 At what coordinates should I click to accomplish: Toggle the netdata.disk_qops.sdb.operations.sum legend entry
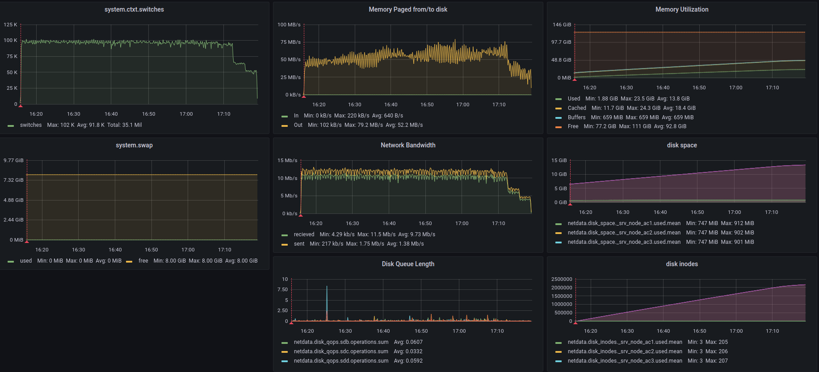(x=341, y=342)
